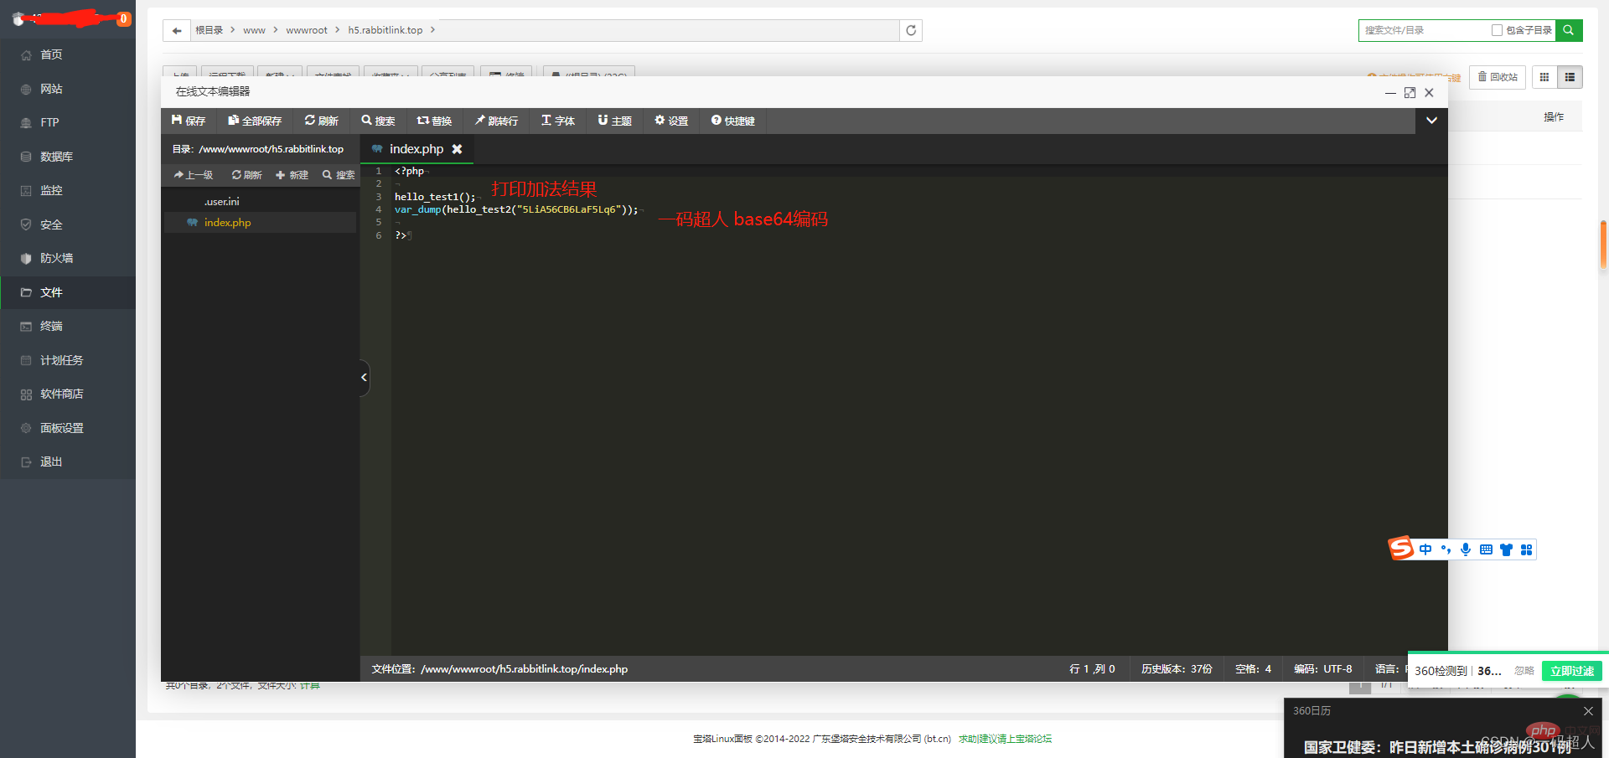This screenshot has height=758, width=1609.
Task: Click the 编码: UTF-8 encoding setting
Action: (1322, 669)
